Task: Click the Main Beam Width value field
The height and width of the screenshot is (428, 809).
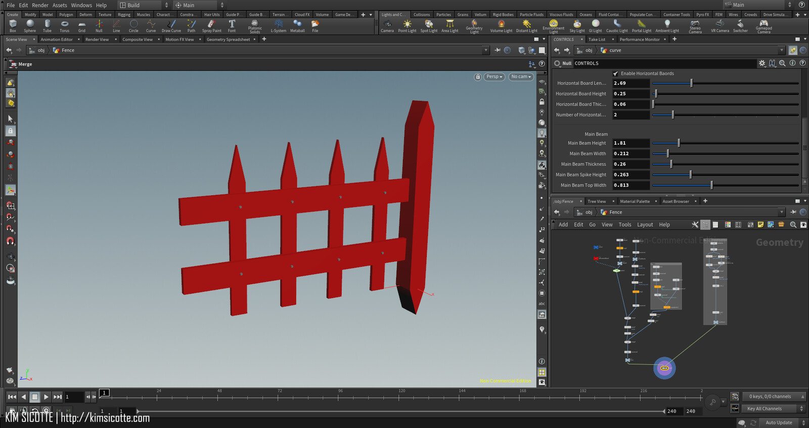Action: (631, 154)
